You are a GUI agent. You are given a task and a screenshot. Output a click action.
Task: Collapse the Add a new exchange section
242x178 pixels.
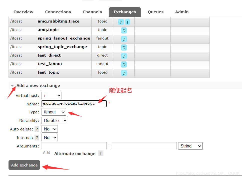38,86
